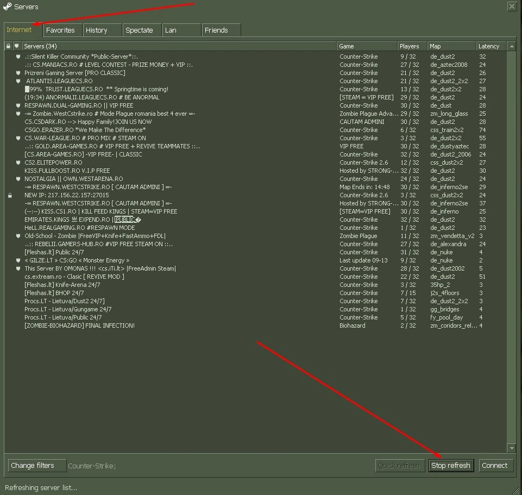Click the scrollbar down arrow
This screenshot has width=522, height=495.
coord(512,448)
